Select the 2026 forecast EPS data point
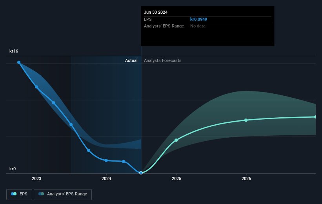The image size is (322, 204). [x=246, y=120]
